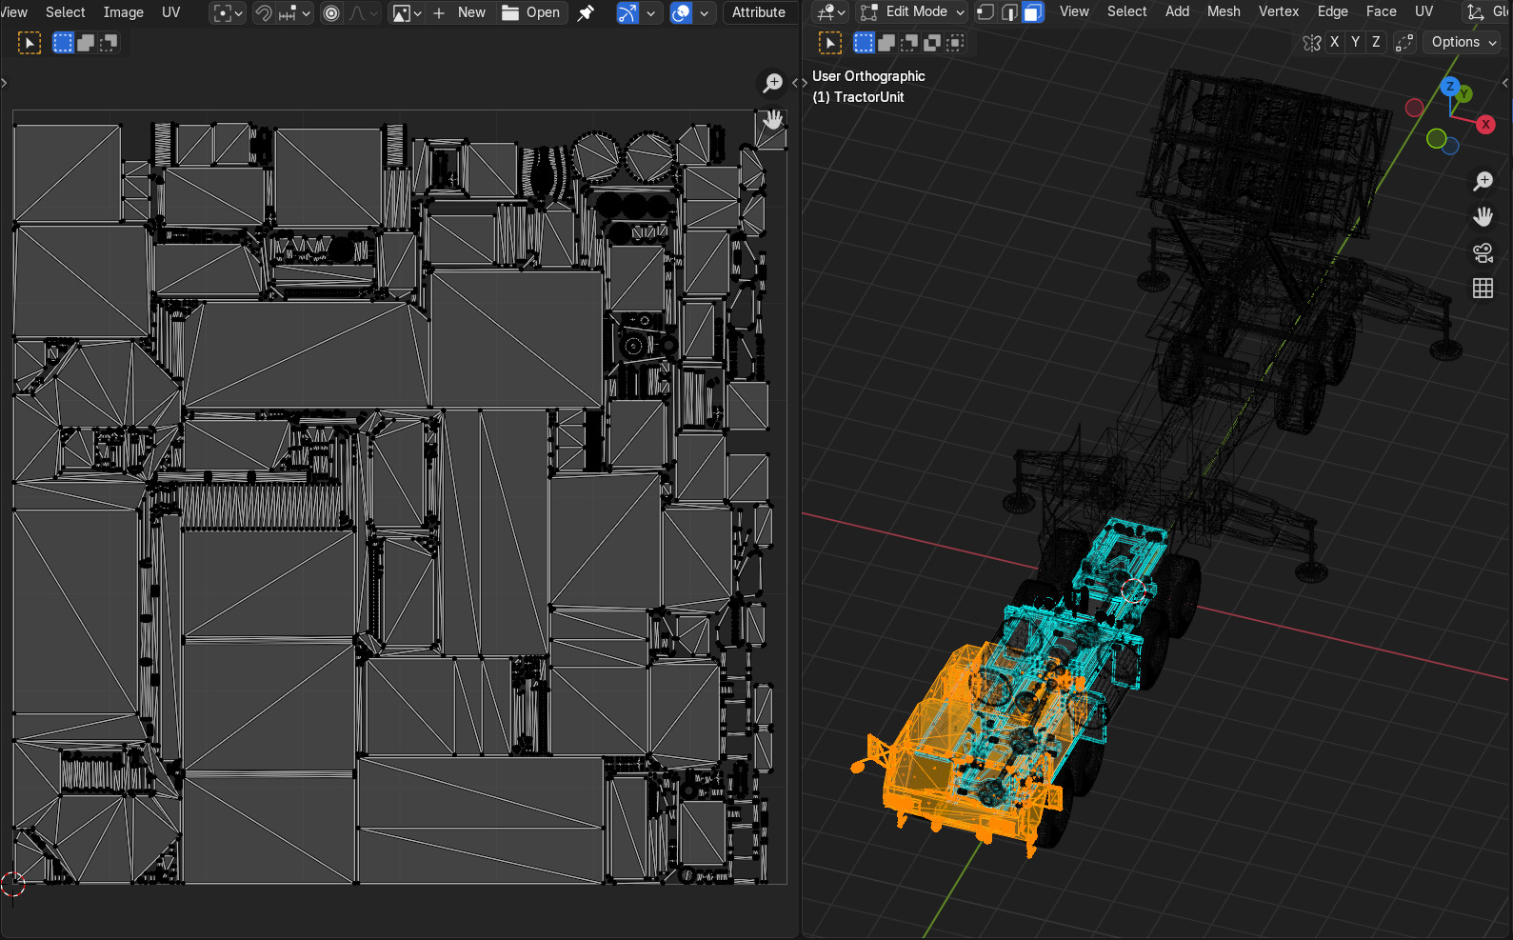Image resolution: width=1513 pixels, height=940 pixels.
Task: Toggle automerge vertices icon
Action: pyautogui.click(x=1404, y=43)
